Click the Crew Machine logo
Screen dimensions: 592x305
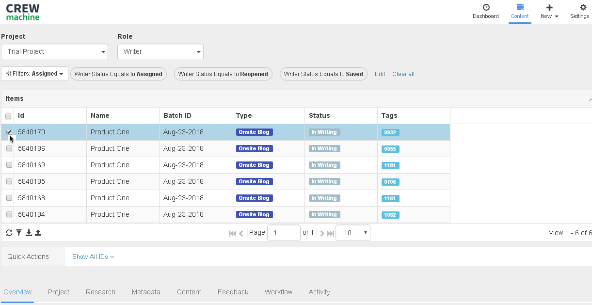pos(23,12)
